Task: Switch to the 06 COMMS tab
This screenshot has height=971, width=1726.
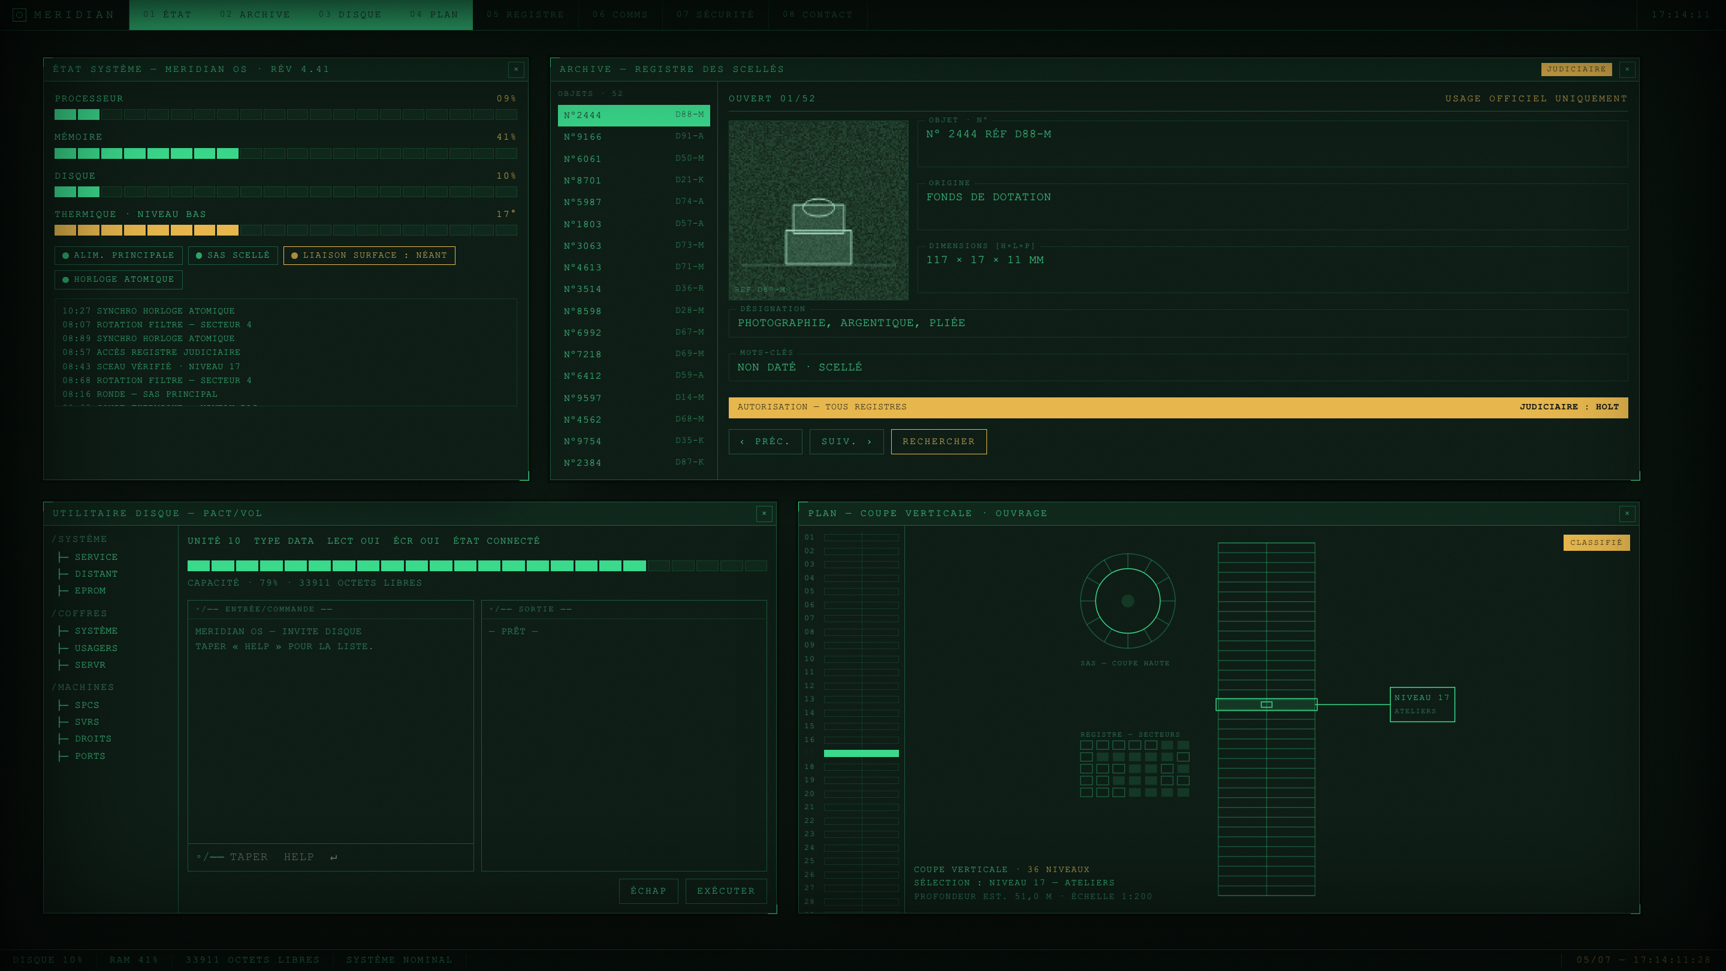Action: (620, 15)
